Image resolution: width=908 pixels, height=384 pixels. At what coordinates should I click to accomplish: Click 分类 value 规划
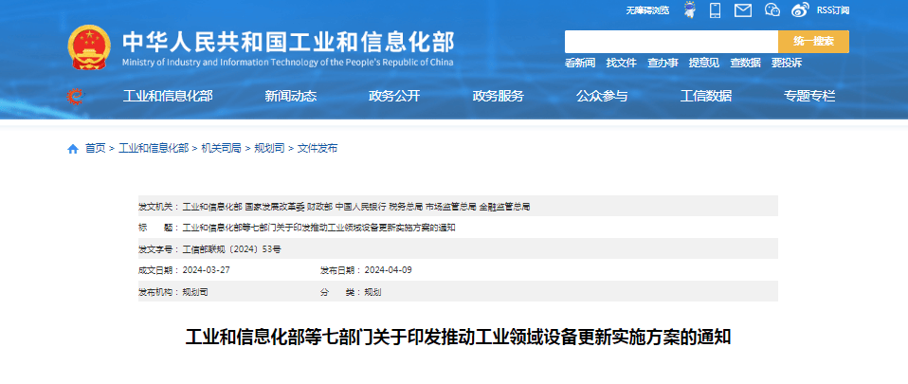coord(372,292)
